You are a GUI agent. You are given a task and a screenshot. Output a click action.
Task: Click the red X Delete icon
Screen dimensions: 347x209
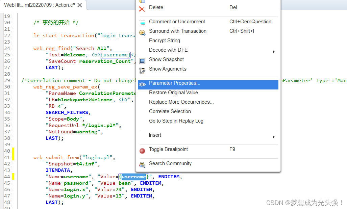(x=142, y=9)
